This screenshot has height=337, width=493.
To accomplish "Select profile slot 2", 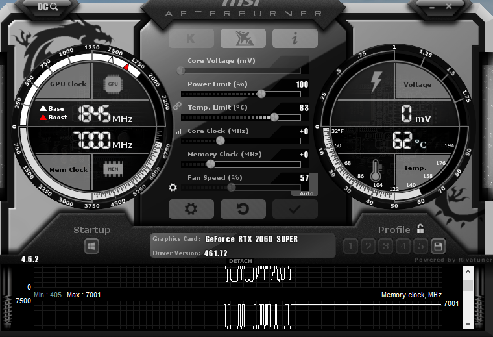I will click(x=368, y=246).
